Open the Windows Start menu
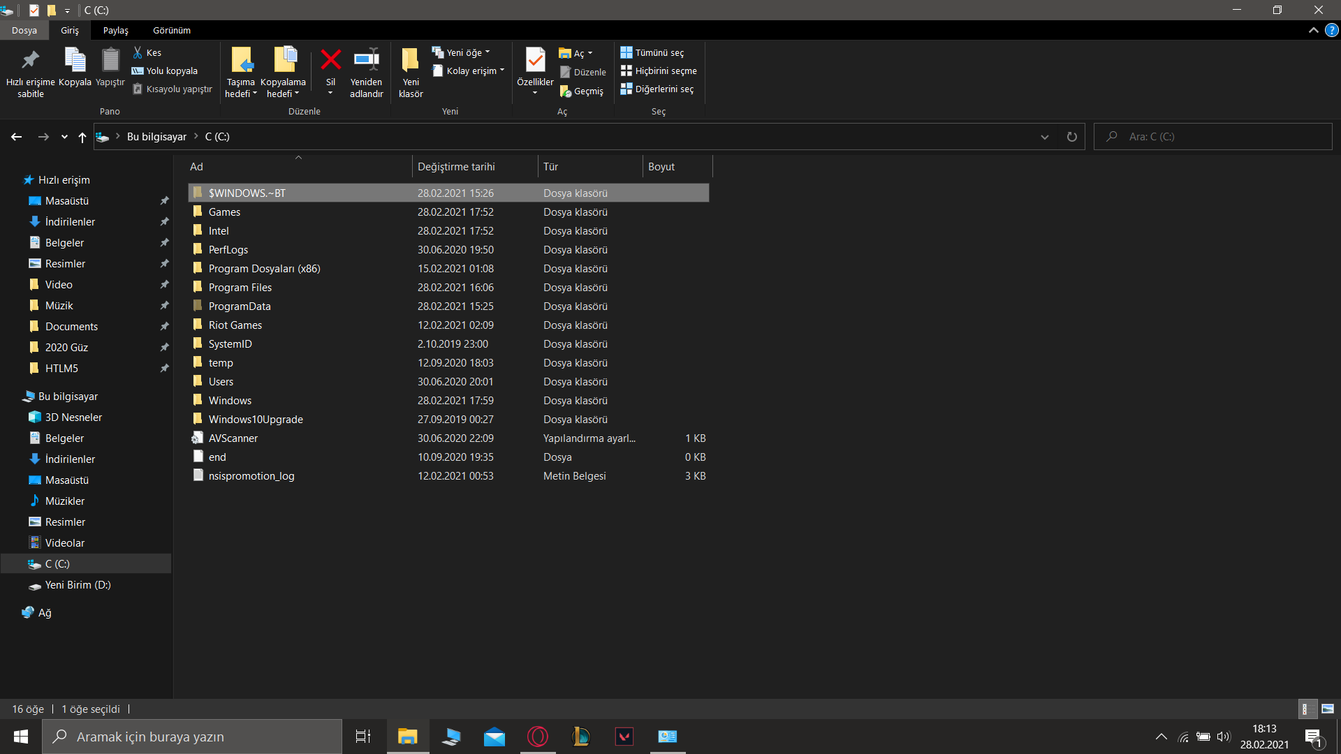 21,737
